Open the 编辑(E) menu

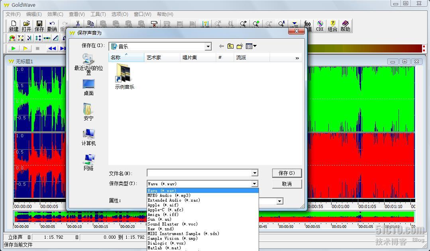[34, 14]
